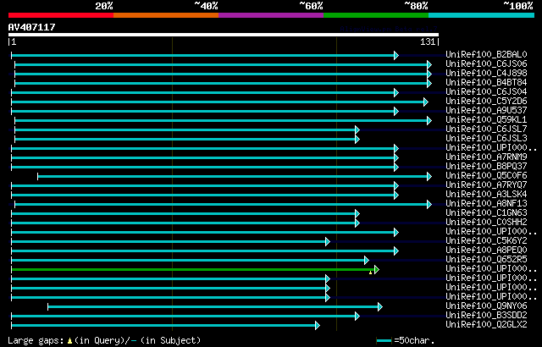Select the UniRef100_A8PEQ0 label
Viewport: 542px width, 347px height.
point(486,251)
